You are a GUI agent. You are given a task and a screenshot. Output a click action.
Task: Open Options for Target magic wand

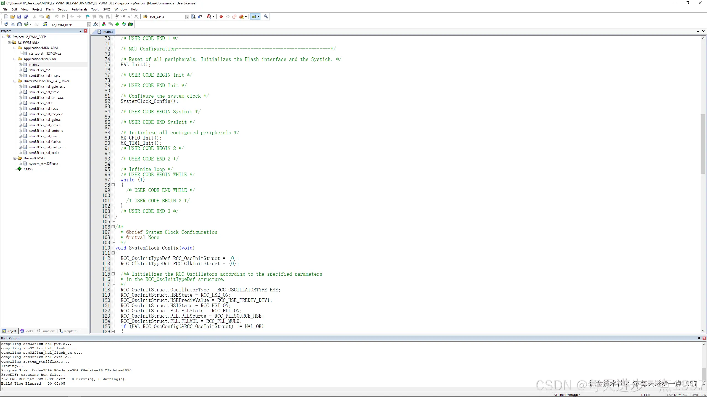pos(95,24)
